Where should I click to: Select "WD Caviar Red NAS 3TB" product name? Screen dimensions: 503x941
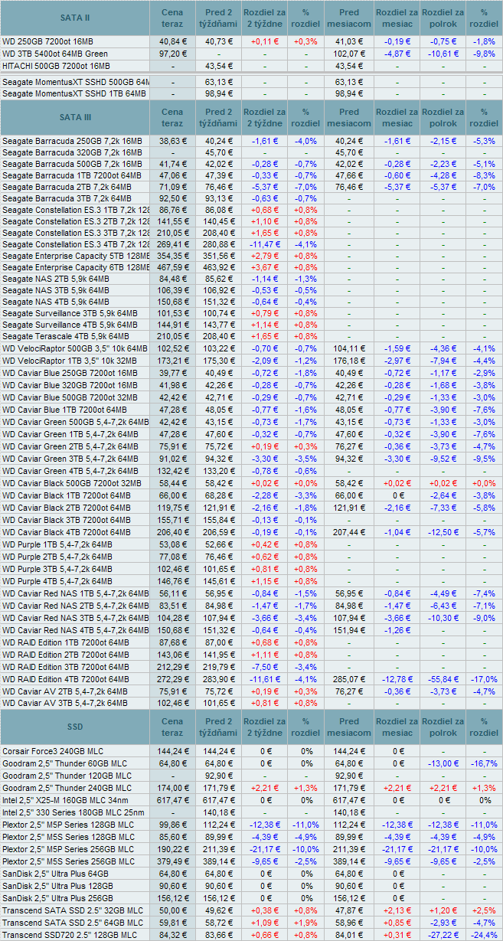pyautogui.click(x=75, y=618)
